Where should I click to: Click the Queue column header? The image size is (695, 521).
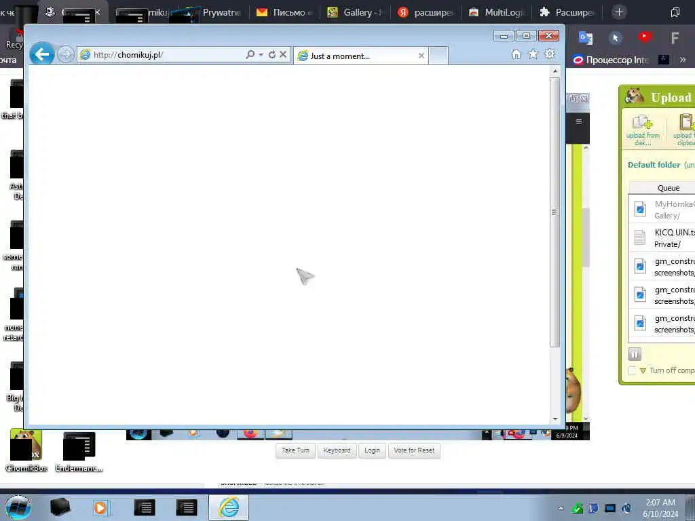669,188
